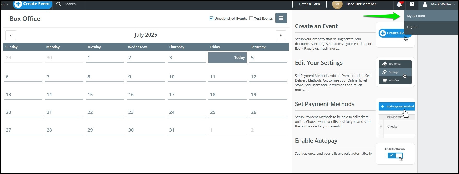Click the user avatar icon beside Mark Walter
459x174 pixels.
point(425,4)
